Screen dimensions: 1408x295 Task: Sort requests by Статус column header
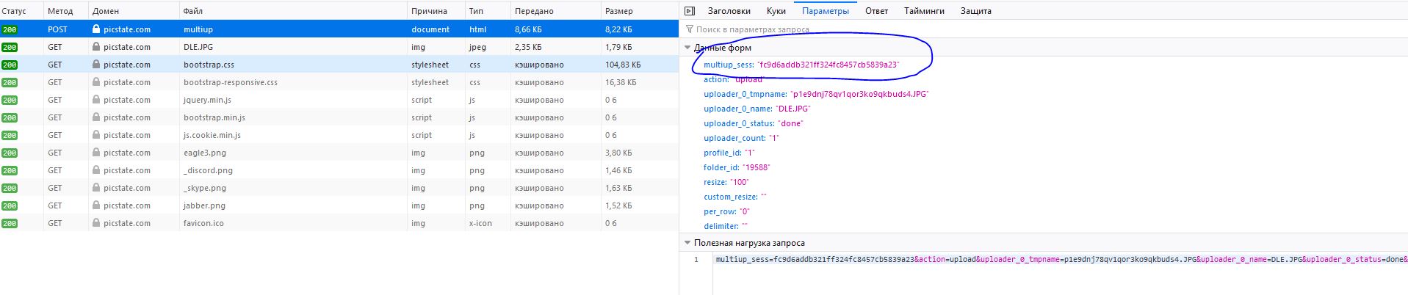14,11
